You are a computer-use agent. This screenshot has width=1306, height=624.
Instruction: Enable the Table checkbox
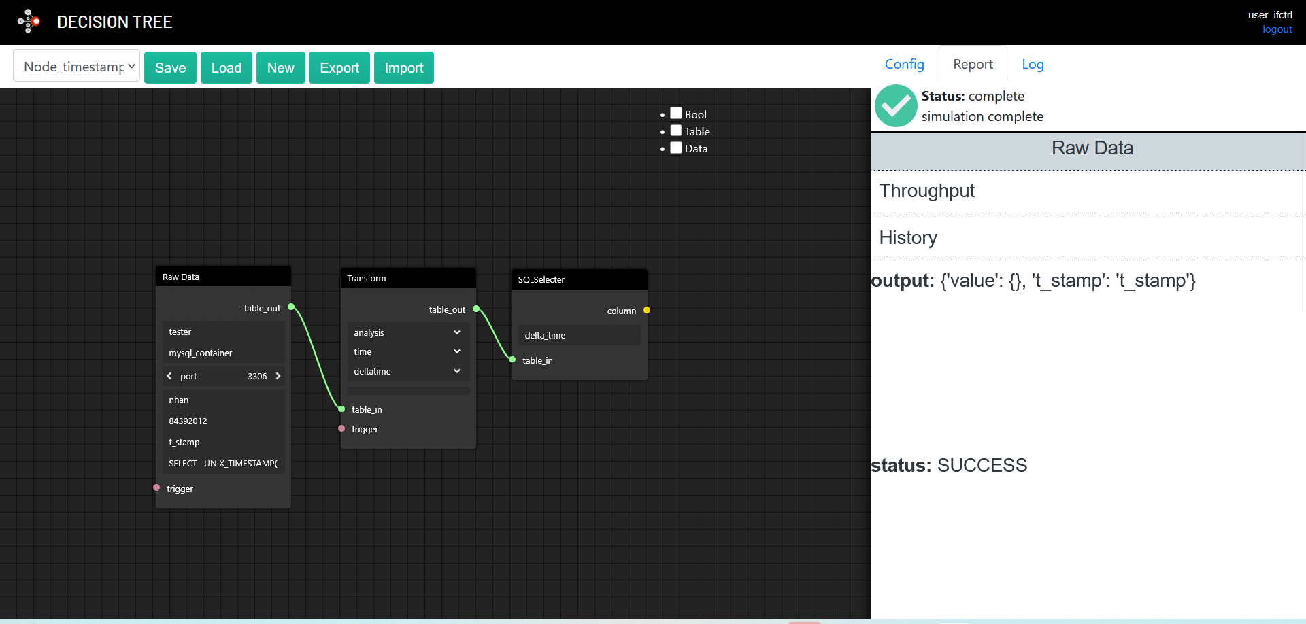[676, 130]
